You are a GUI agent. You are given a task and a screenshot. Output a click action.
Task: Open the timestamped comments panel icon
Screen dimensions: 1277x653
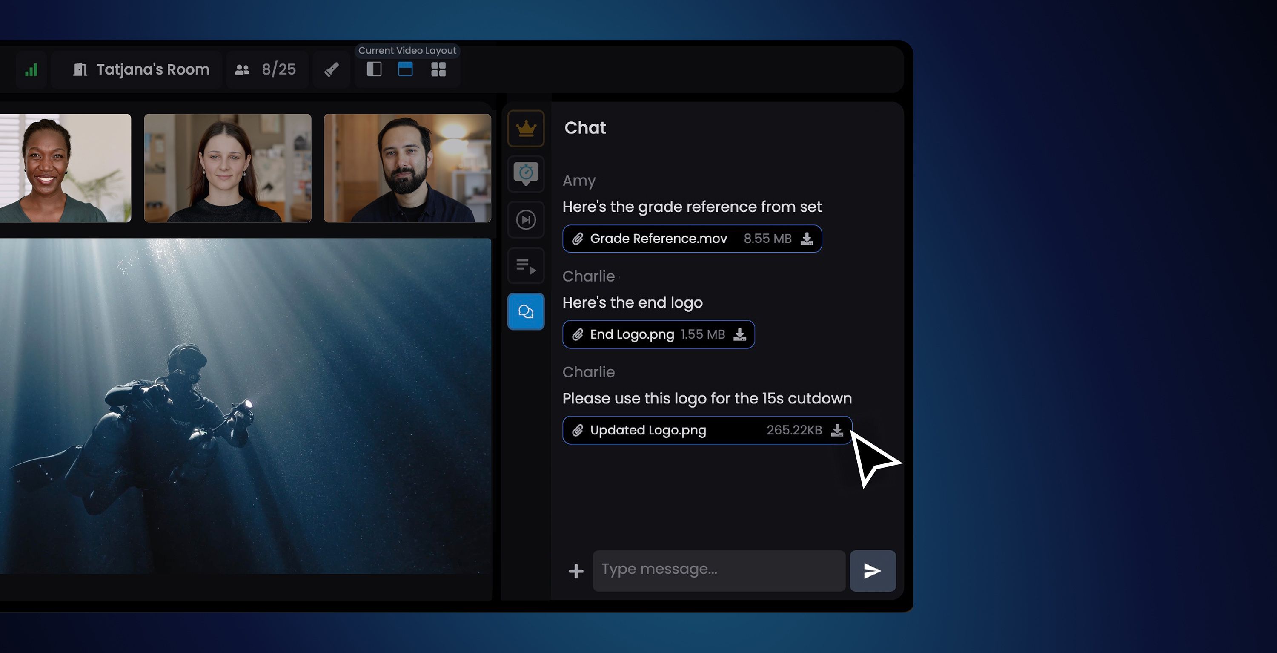(x=525, y=174)
